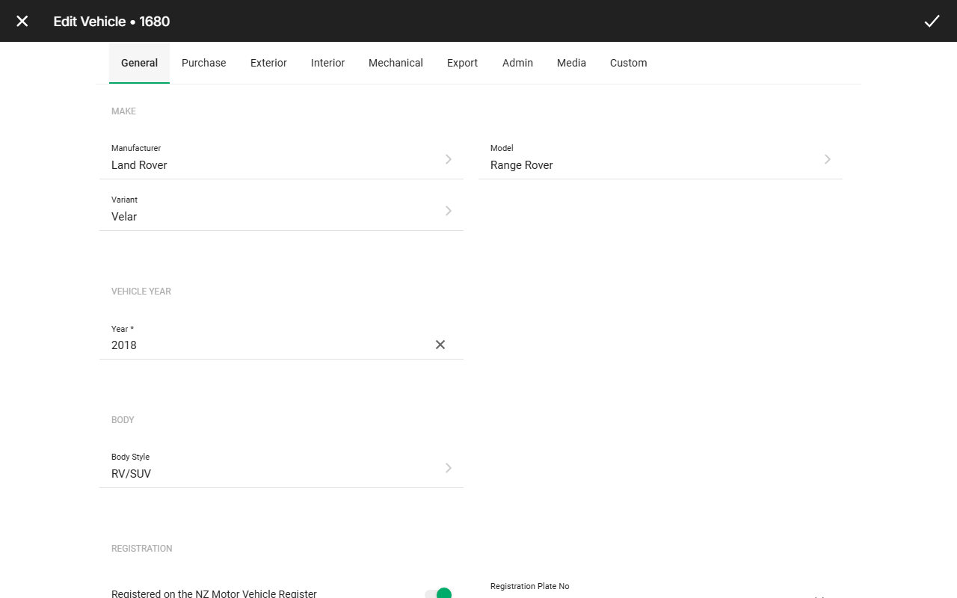The image size is (957, 598).
Task: Click the Year input showing 2018
Action: click(268, 345)
